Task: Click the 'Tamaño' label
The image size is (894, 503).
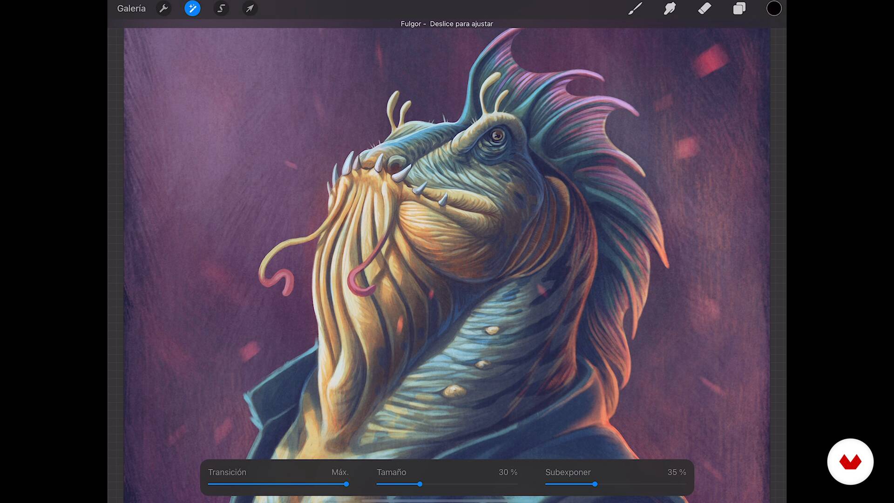Action: (x=392, y=472)
